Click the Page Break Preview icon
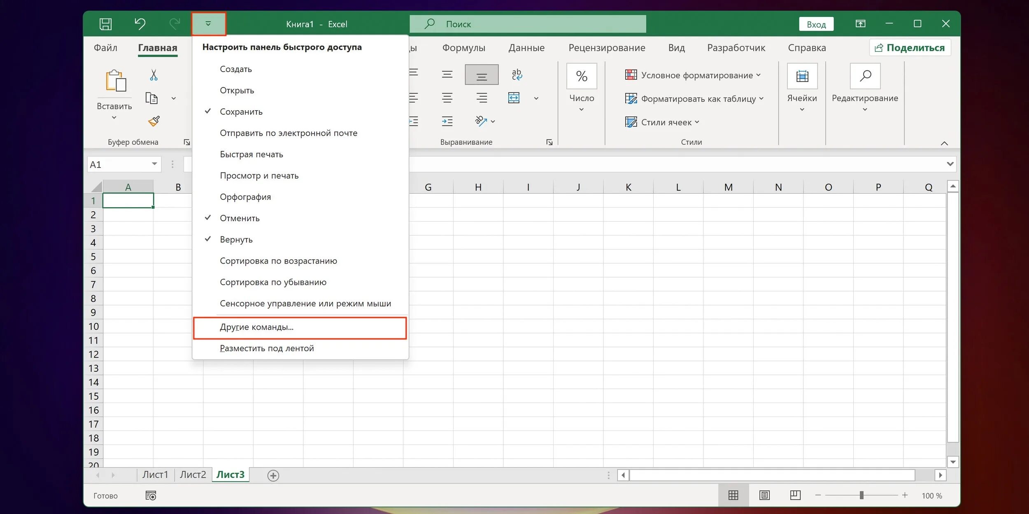This screenshot has height=514, width=1029. [795, 495]
